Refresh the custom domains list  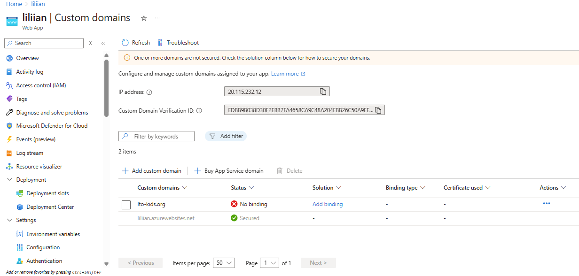(x=135, y=42)
